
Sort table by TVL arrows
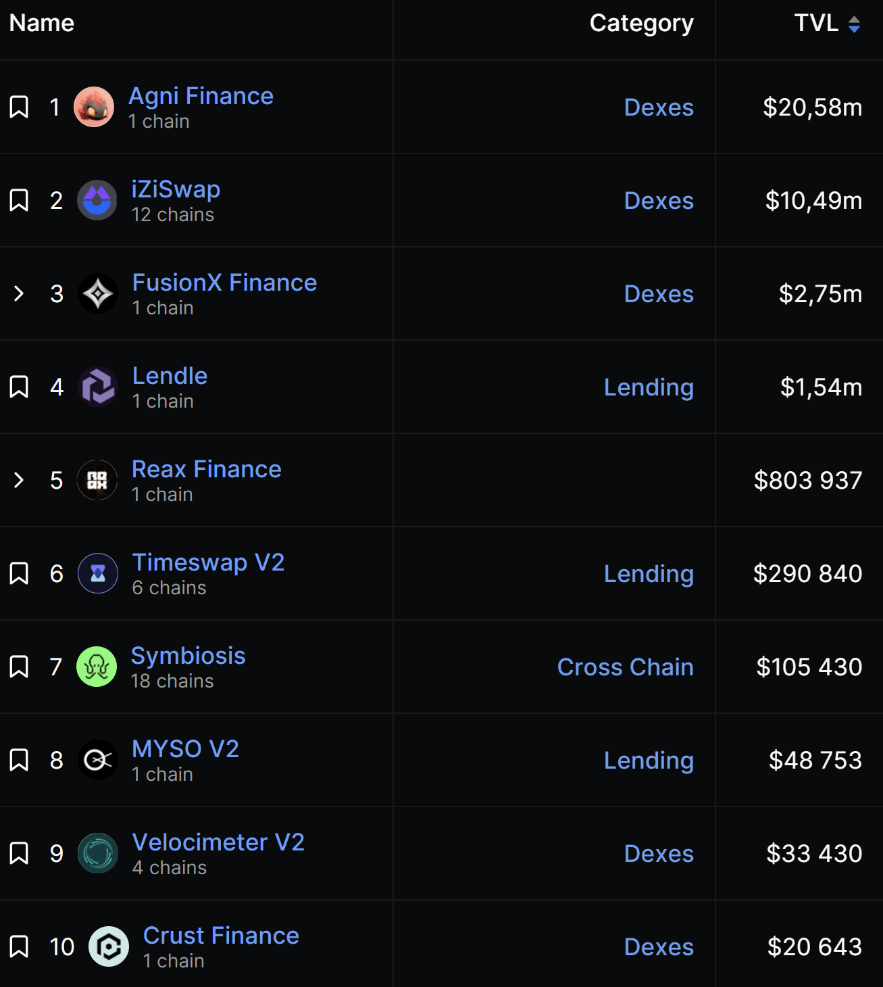[854, 24]
